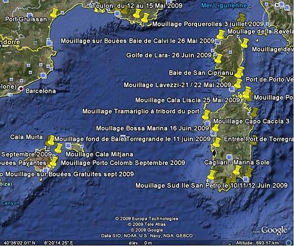Click the Port Gruissan yellow pushpin
294x246 pixels.
click(x=54, y=13)
